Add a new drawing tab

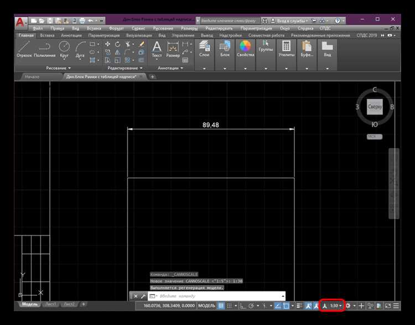[x=153, y=77]
